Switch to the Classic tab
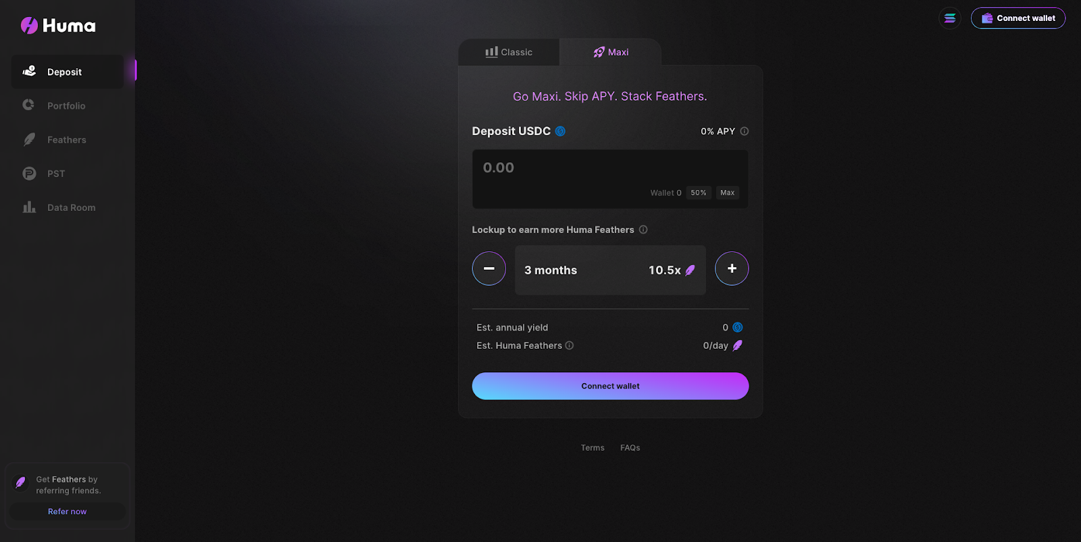Image resolution: width=1081 pixels, height=542 pixels. 509,52
